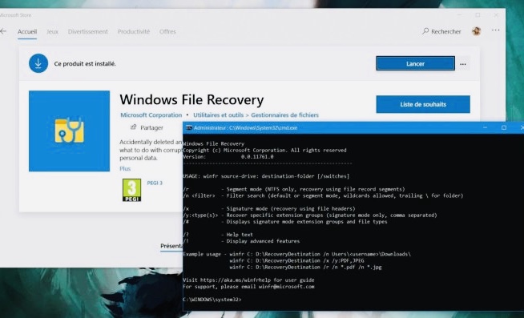
Task: Open the Store top-right ellipsis menu
Action: 496,30
